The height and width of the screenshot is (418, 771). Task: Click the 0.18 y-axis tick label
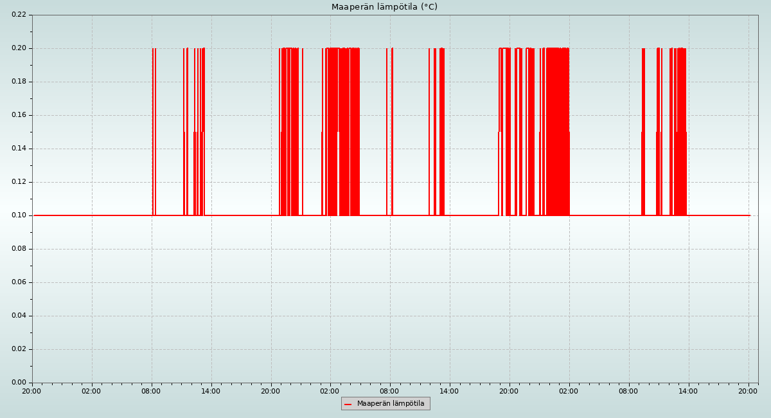(x=19, y=82)
